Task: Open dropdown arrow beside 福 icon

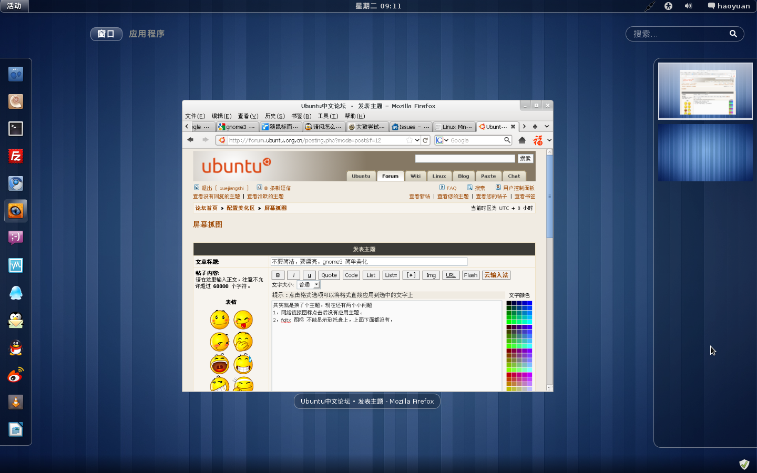Action: pyautogui.click(x=549, y=140)
